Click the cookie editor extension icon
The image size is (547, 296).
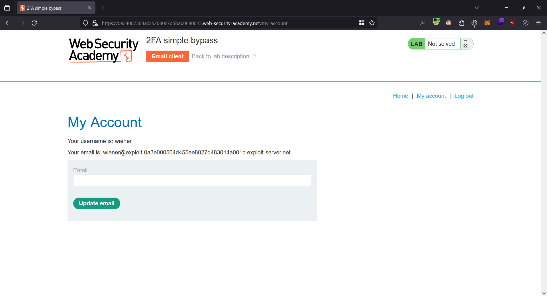tap(474, 23)
